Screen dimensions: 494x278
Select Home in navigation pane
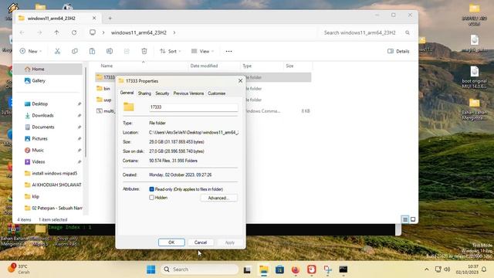tap(48, 69)
